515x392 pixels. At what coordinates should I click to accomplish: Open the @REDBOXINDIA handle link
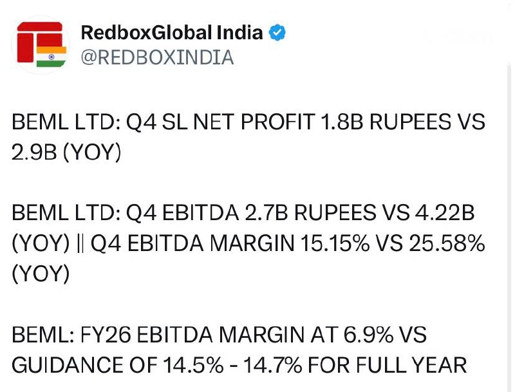[x=157, y=57]
